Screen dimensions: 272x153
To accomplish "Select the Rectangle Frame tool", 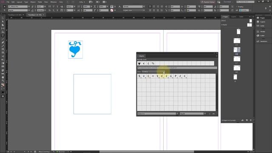I will click(3, 49).
